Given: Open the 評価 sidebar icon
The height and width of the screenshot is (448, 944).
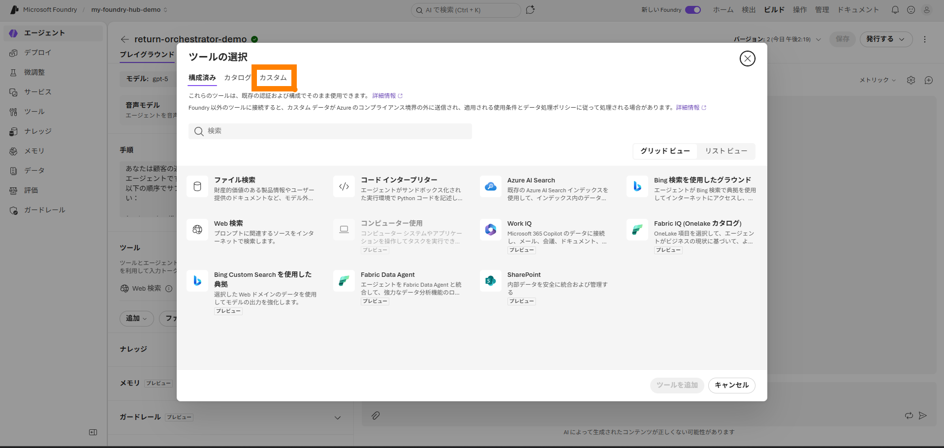Looking at the screenshot, I should tap(13, 190).
